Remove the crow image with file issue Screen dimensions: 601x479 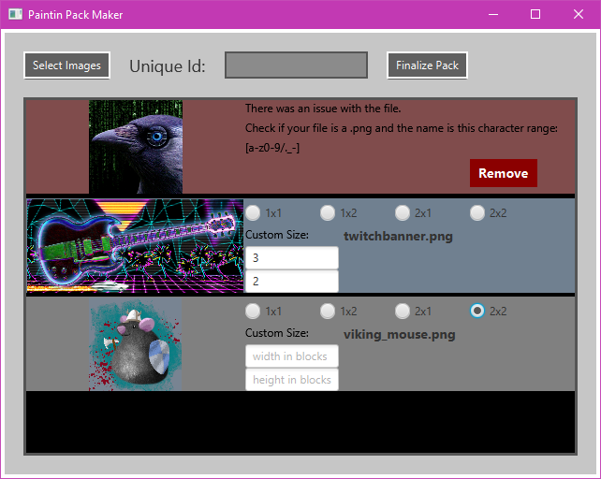[504, 173]
